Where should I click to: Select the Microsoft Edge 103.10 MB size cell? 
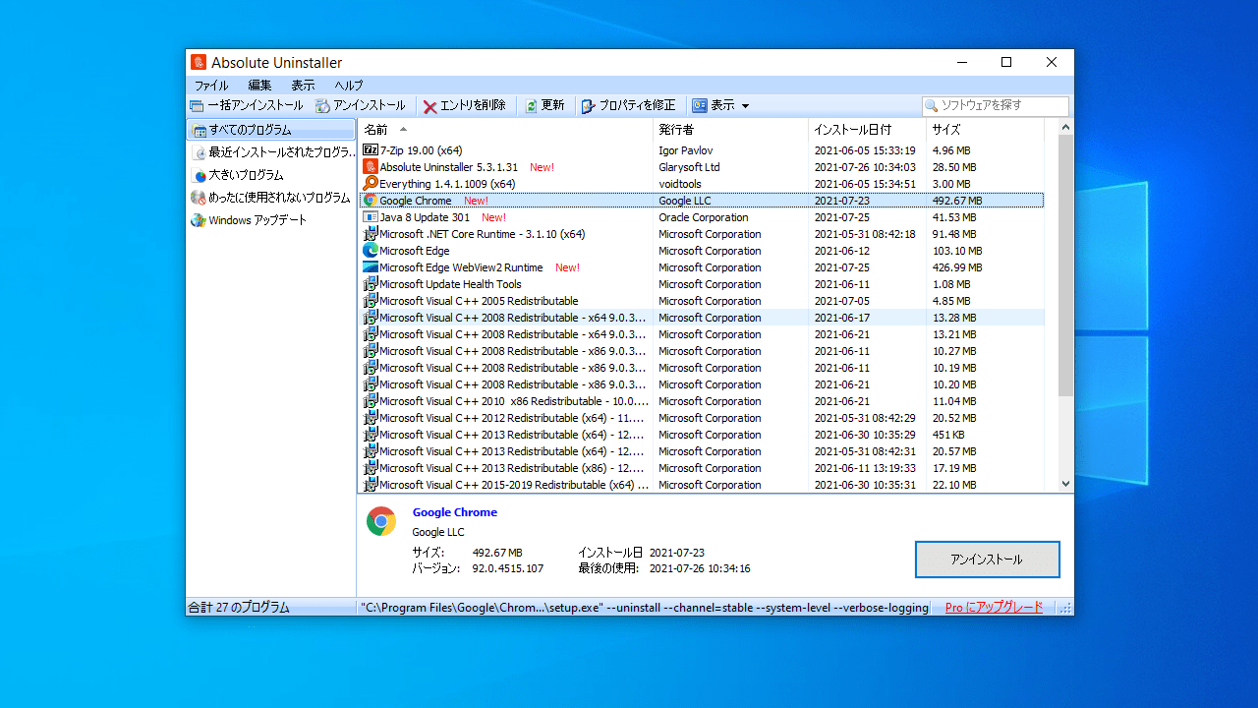click(x=957, y=251)
